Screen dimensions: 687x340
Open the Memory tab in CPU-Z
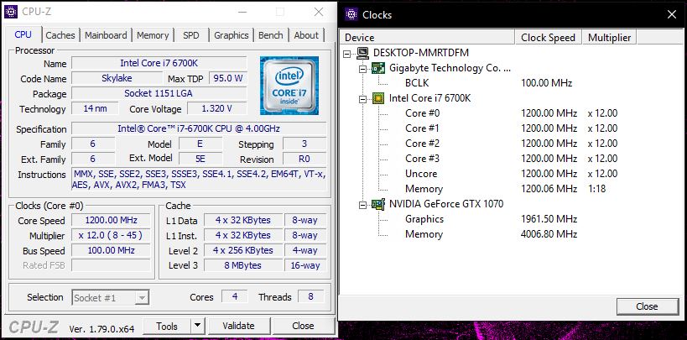click(153, 35)
